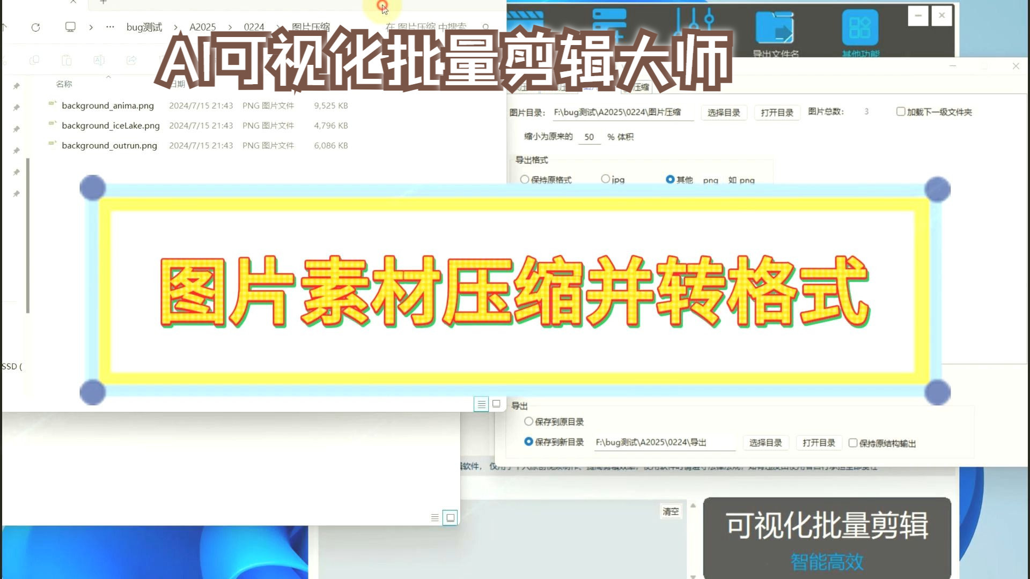Switch front Explorer to large icons view
Viewport: 1030px width, 579px height.
496,404
